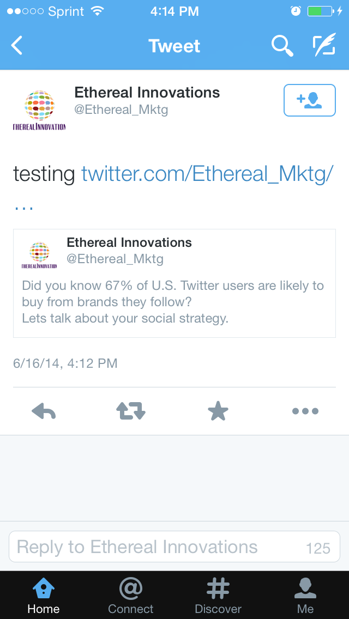
Task: Tap the 6/16/14, 4:12 PM timestamp
Action: [65, 363]
